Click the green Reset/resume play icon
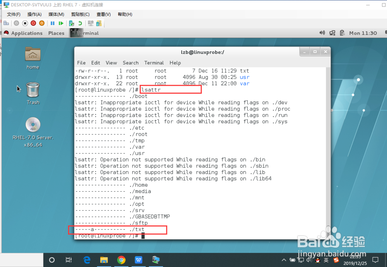The width and height of the screenshot is (387, 267). point(61,23)
